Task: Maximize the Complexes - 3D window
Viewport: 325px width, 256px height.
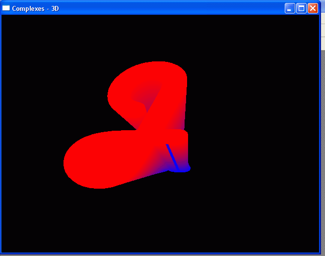Action: click(301, 8)
